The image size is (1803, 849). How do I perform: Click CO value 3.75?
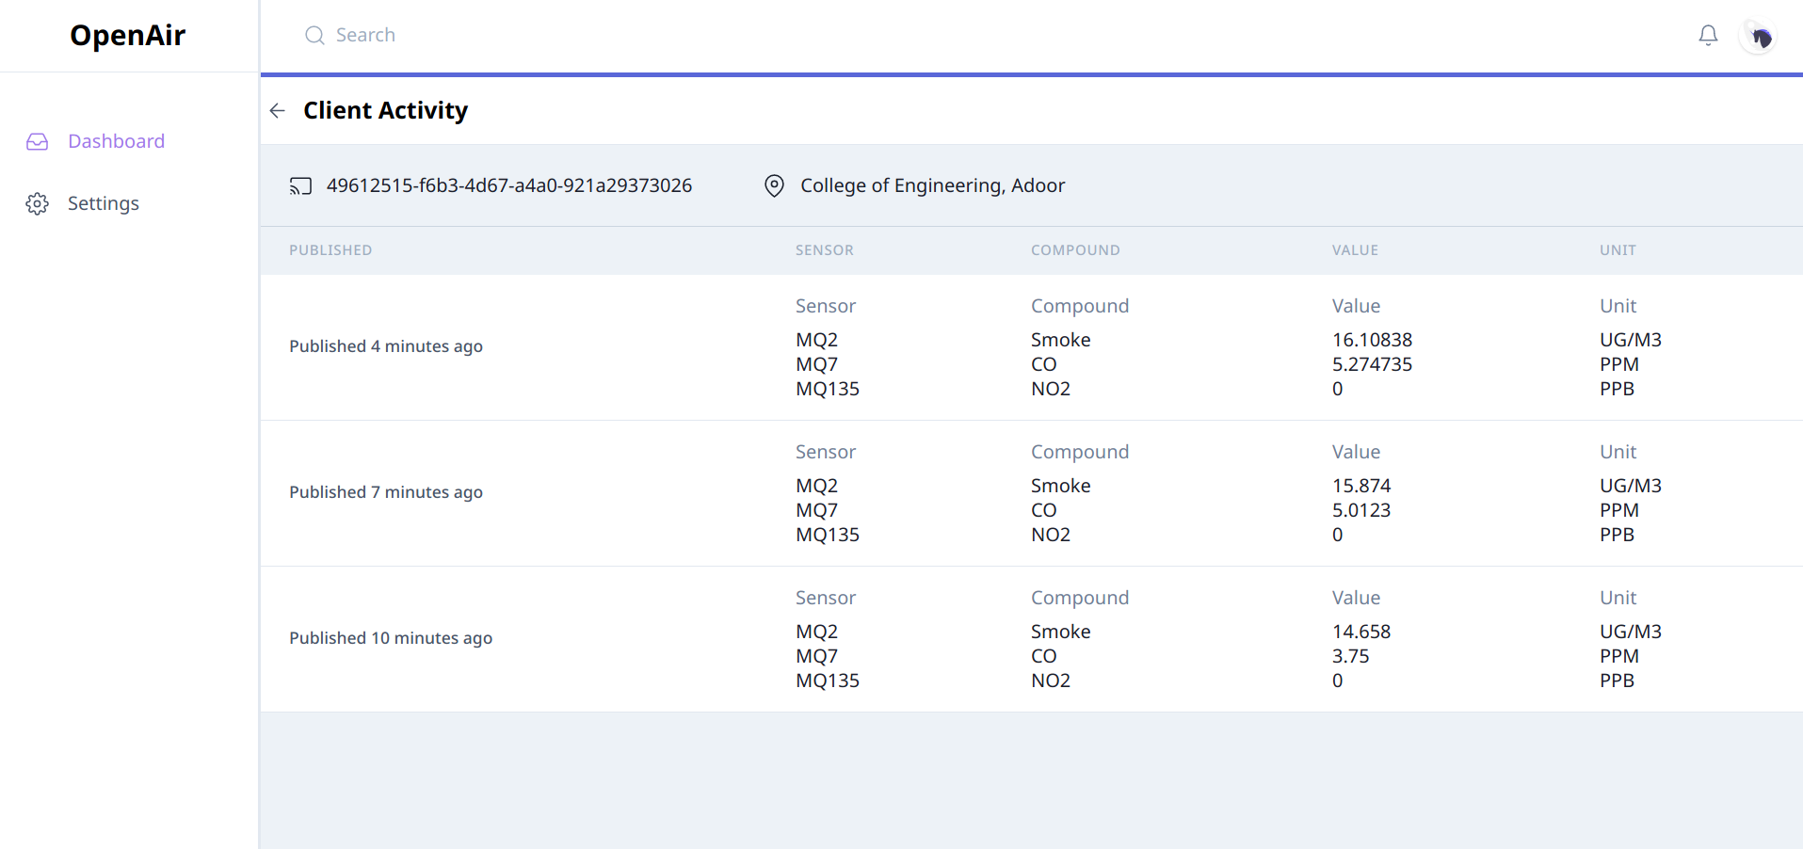pos(1351,656)
